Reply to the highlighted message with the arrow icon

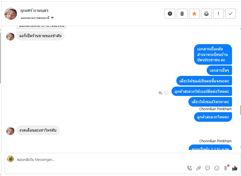click(x=160, y=92)
